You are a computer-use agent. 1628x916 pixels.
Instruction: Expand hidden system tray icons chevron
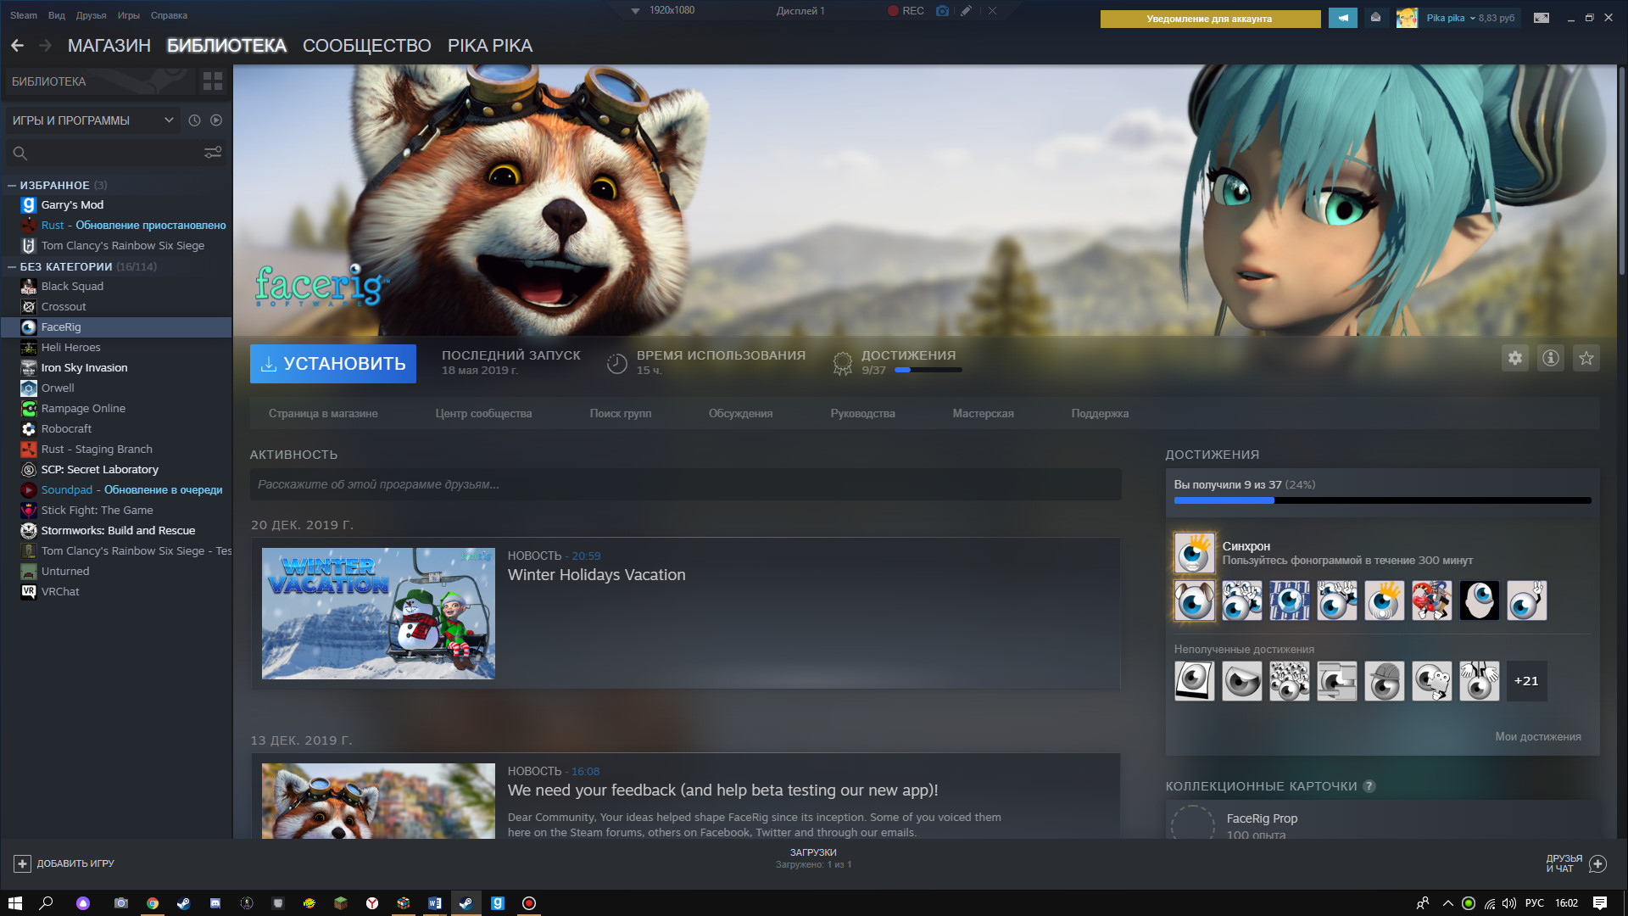click(1448, 903)
